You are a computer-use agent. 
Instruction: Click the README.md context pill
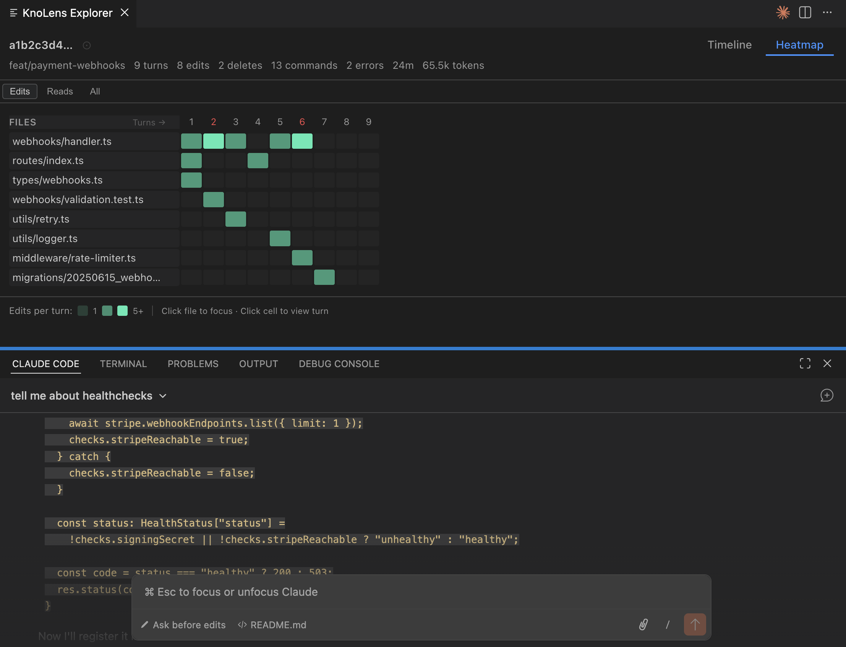click(272, 625)
